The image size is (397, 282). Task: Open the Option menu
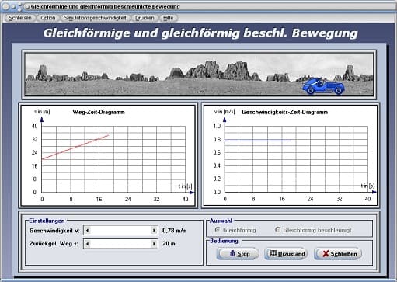48,18
